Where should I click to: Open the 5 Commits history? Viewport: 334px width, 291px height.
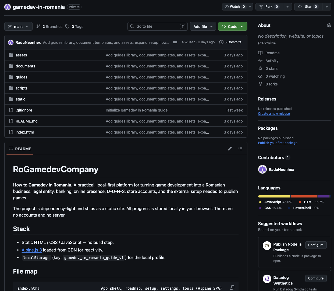pyautogui.click(x=230, y=42)
